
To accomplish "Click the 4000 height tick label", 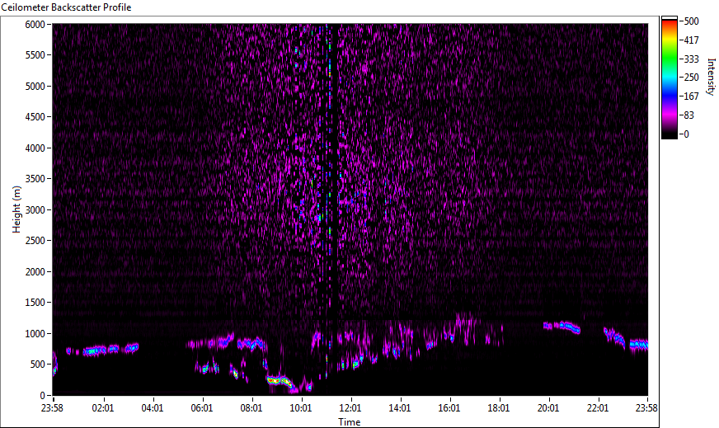I will 35,148.
